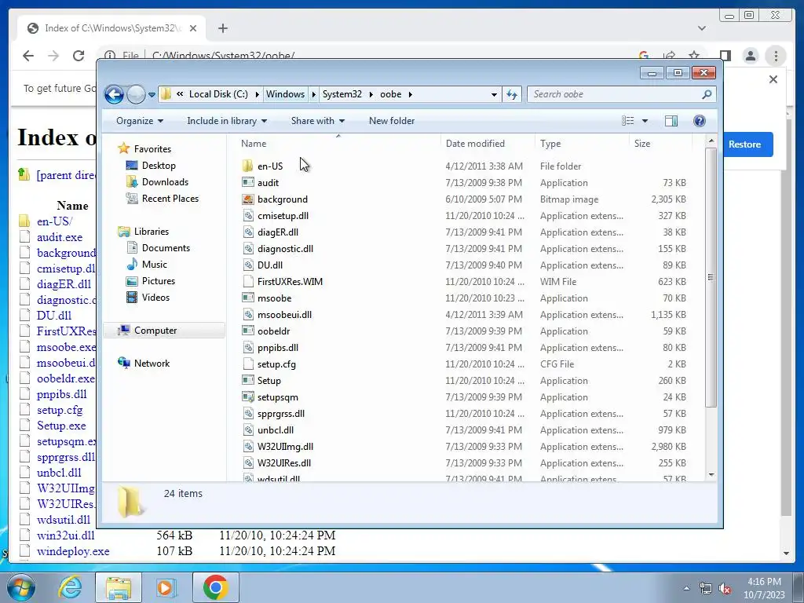804x603 pixels.
Task: Click Chrome Restore button
Action: [x=747, y=144]
